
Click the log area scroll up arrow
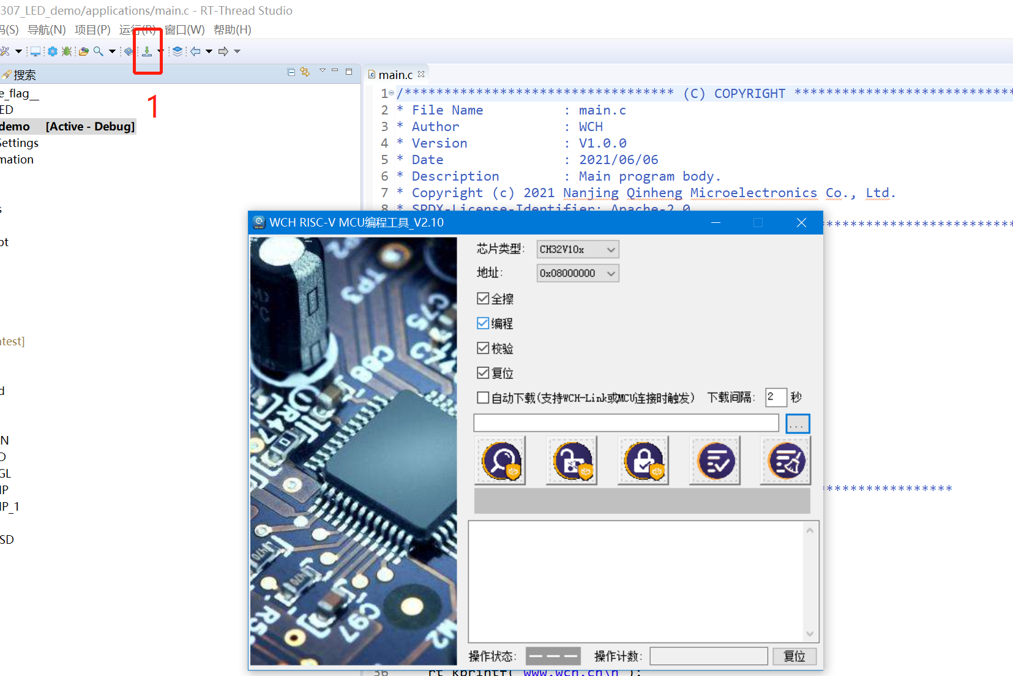(x=810, y=530)
